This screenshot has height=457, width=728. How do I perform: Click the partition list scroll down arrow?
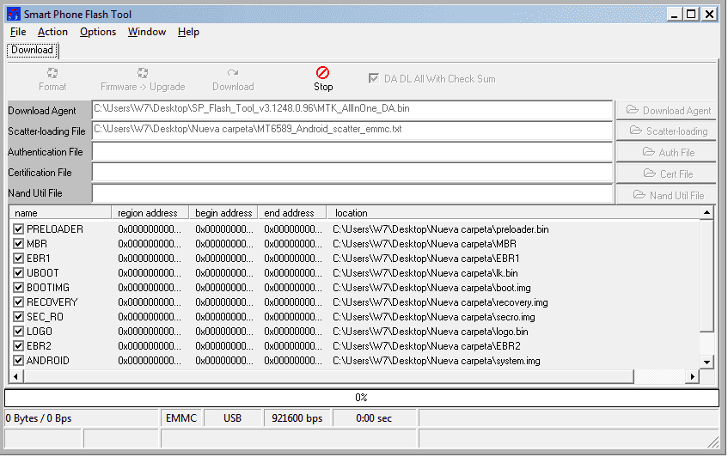click(707, 363)
